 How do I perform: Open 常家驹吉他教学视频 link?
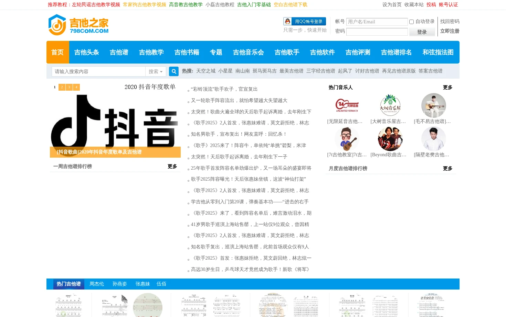[x=145, y=5]
